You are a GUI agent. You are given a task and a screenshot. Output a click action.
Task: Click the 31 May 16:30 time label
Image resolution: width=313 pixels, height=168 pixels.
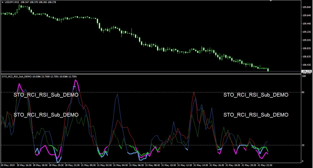(x=217, y=165)
